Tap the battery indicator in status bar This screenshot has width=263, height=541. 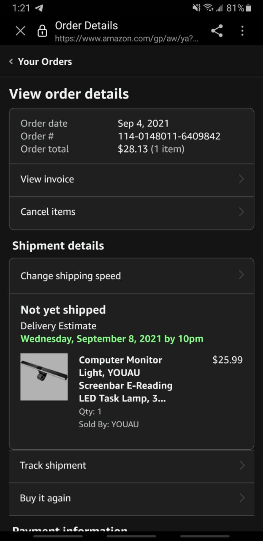[x=248, y=8]
